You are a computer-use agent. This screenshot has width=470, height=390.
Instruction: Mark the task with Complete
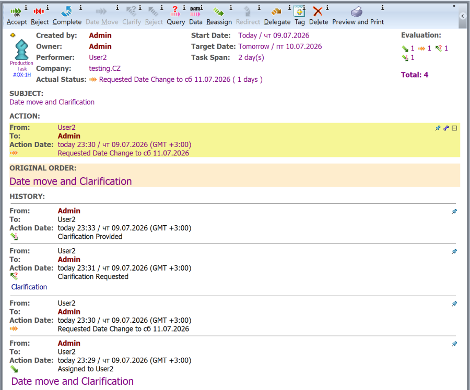point(67,17)
